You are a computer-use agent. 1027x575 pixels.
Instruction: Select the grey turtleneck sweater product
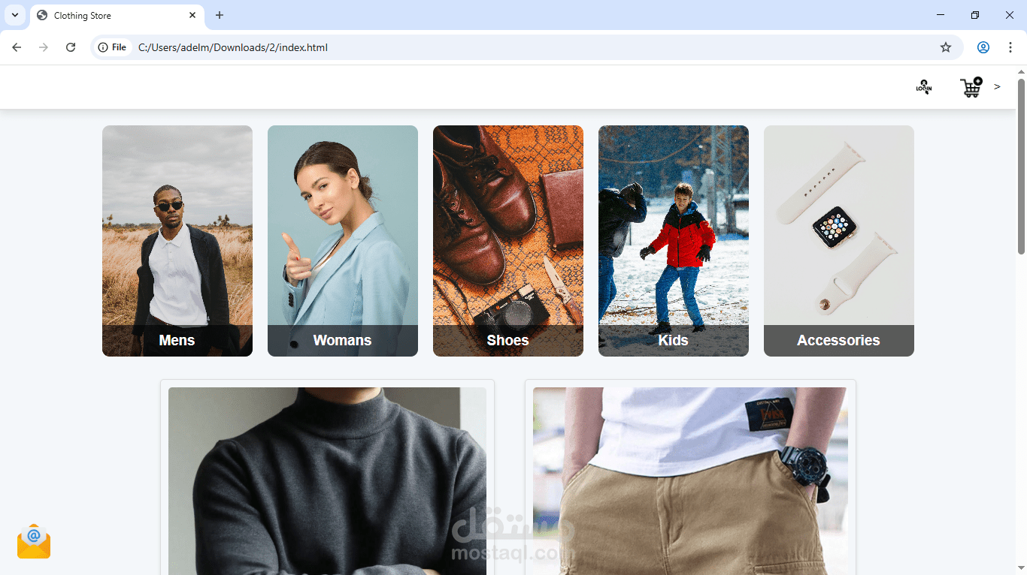[x=327, y=480]
